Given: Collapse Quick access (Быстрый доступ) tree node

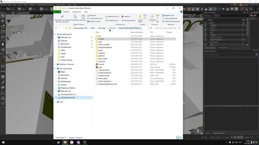Looking at the screenshot, I should [x=55, y=34].
